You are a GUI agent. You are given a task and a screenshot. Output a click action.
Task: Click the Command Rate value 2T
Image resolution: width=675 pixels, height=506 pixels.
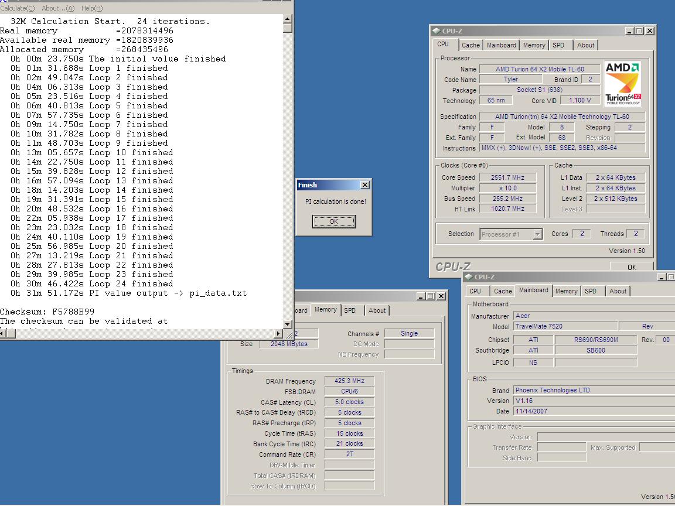pyautogui.click(x=349, y=454)
